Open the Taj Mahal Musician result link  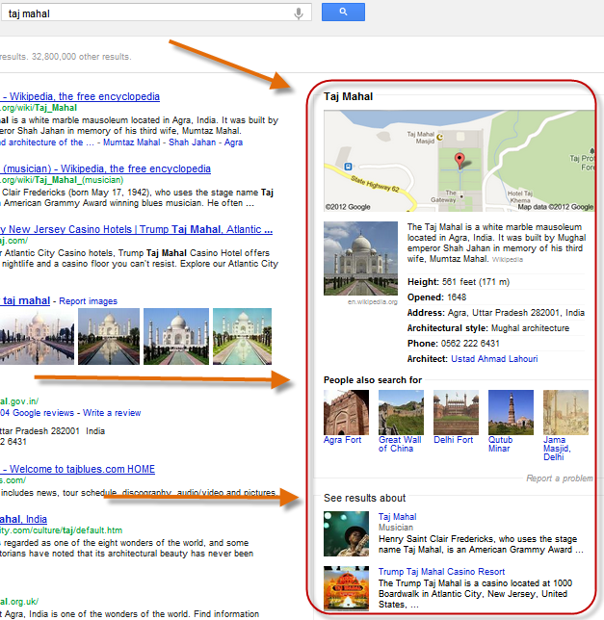pos(397,517)
